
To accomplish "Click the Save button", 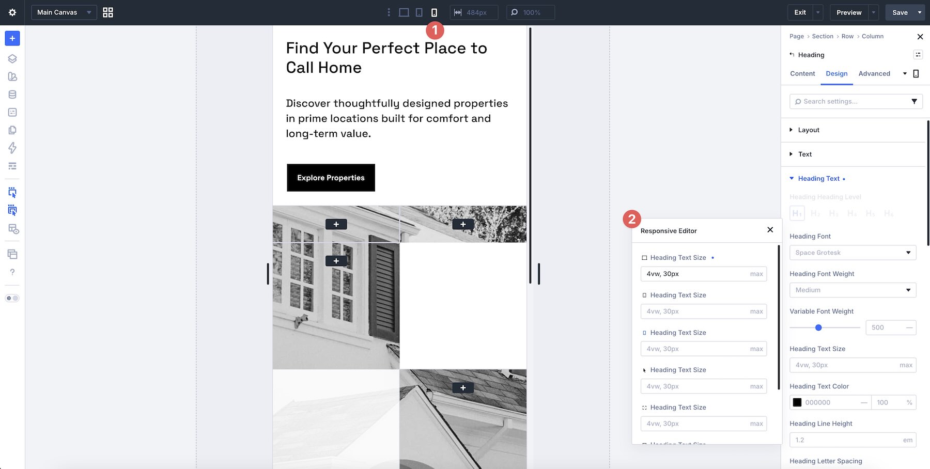I will pyautogui.click(x=900, y=12).
